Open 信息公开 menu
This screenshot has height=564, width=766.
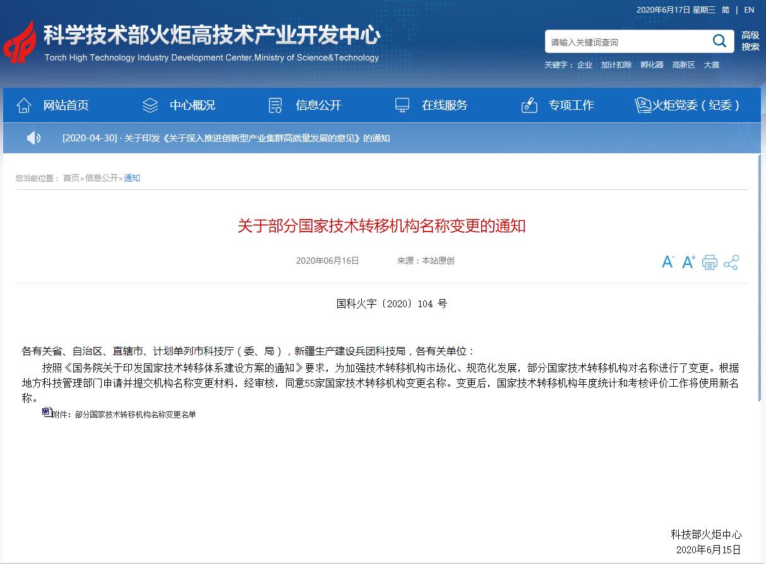[318, 105]
